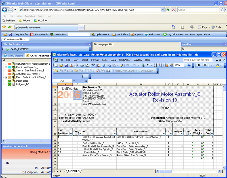Screen dimensions: 227x178
Task: Click the Save floppy icon in Excel toolbar
Action: (x=66, y=65)
